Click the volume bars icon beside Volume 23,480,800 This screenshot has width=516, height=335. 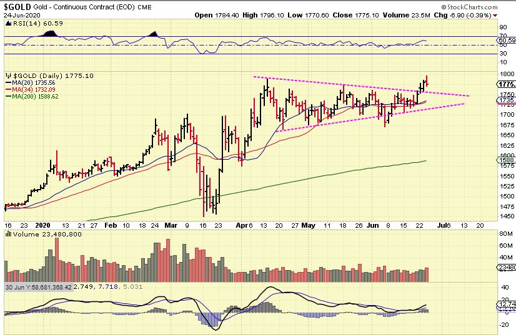point(9,234)
